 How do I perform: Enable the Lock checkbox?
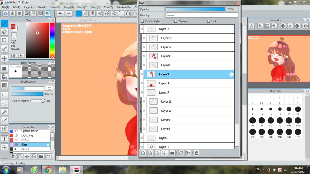[208, 21]
